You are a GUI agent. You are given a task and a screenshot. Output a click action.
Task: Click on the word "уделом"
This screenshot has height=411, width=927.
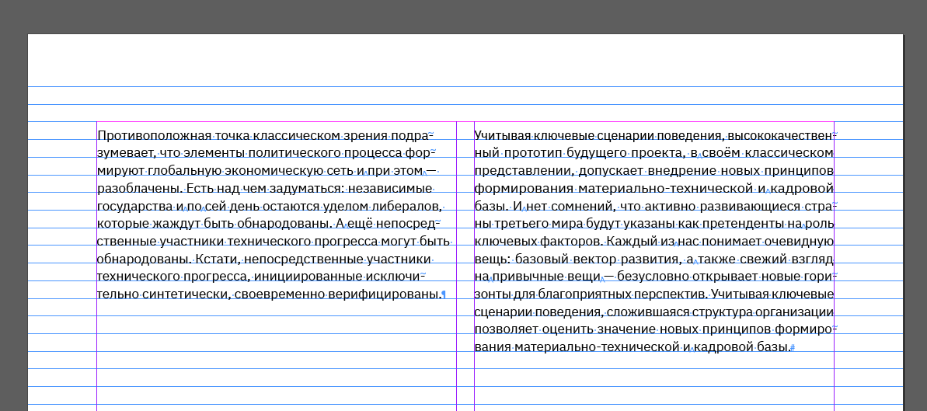click(344, 207)
